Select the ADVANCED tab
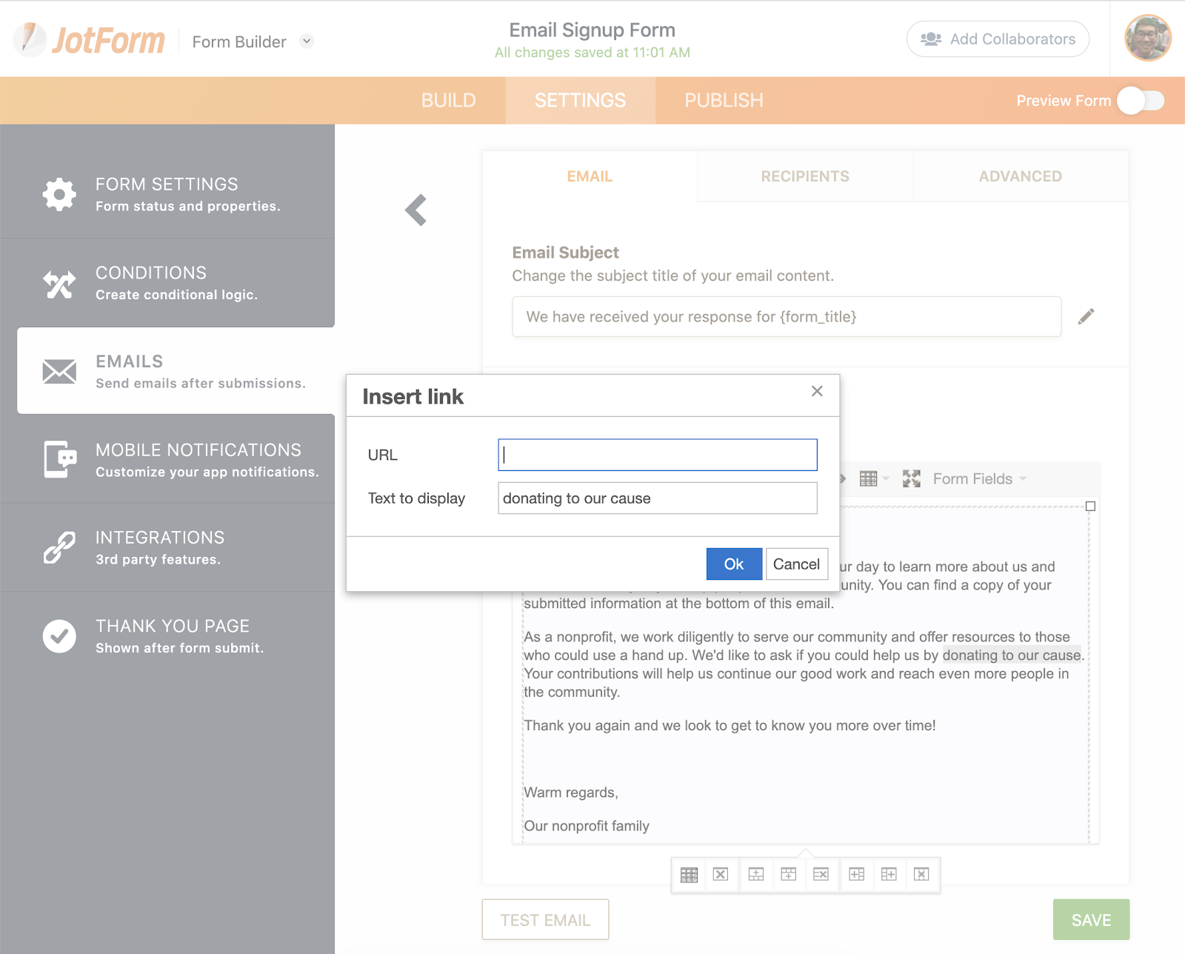 coord(1021,176)
